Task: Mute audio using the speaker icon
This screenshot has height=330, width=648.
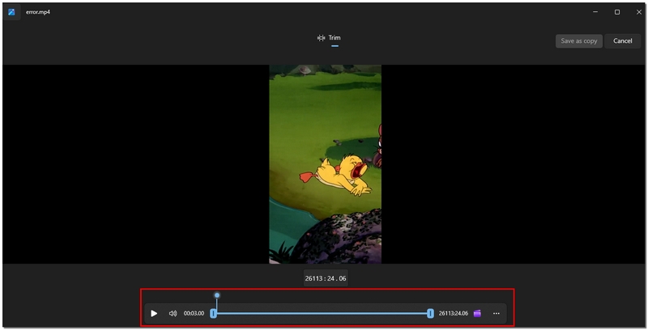Action: click(173, 314)
